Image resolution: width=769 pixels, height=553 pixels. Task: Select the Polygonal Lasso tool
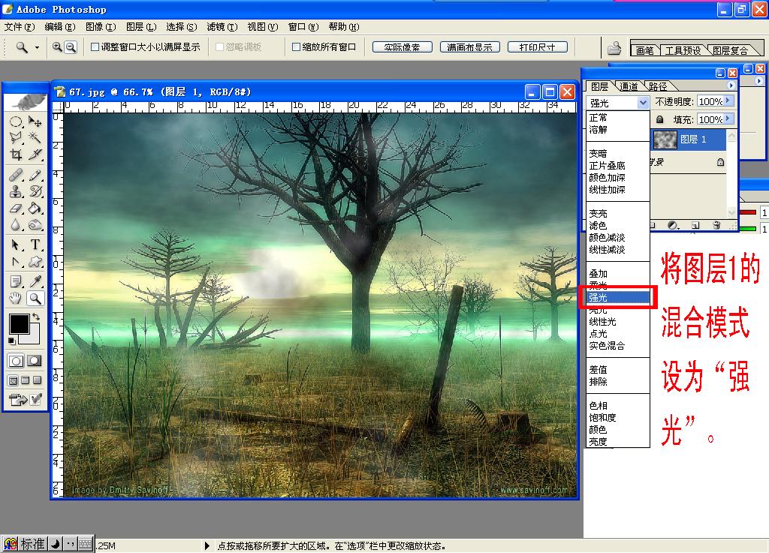16,138
